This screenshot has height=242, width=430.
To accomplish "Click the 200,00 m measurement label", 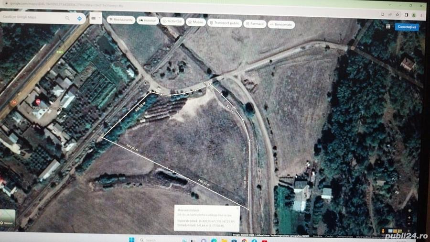I will pos(204,183).
